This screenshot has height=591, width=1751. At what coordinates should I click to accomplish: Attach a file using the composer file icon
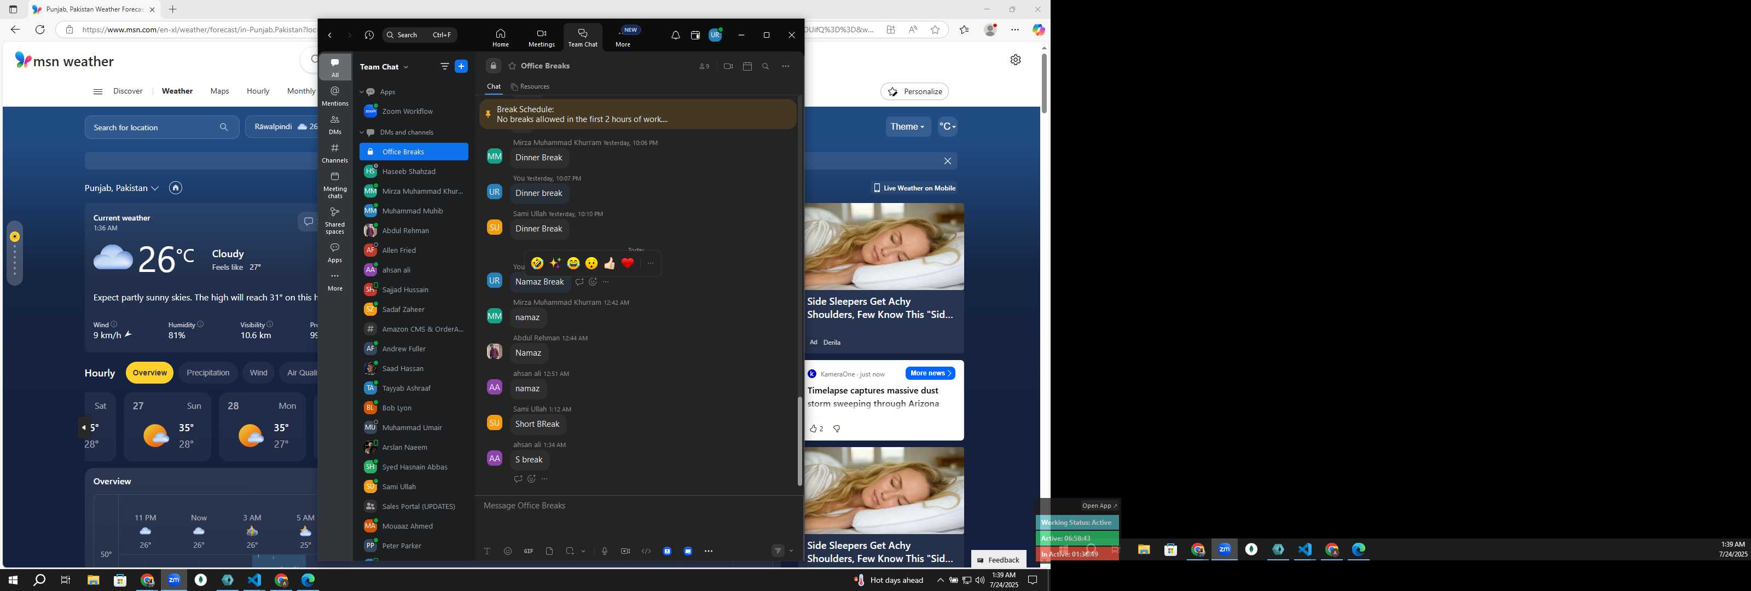549,551
